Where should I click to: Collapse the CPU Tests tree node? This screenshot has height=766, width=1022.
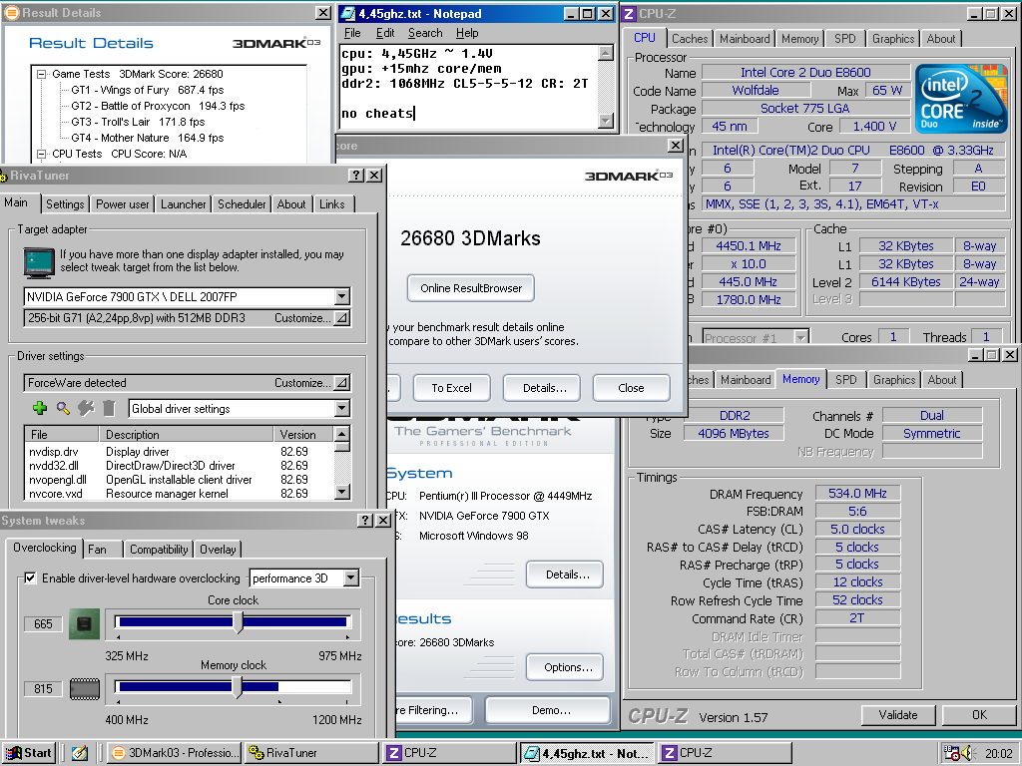[42, 155]
